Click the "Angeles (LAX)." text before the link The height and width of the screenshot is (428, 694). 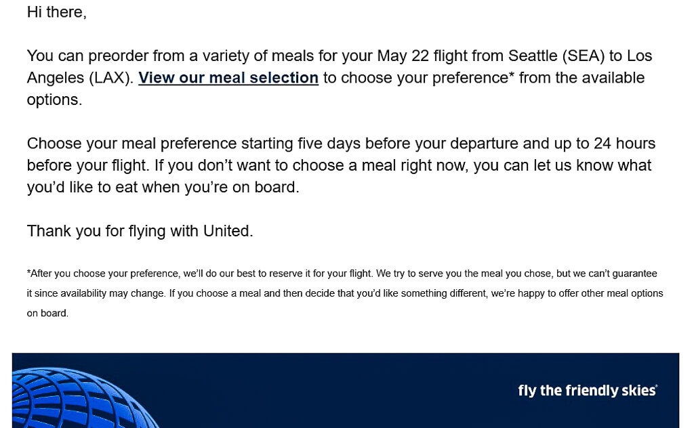[x=80, y=79]
